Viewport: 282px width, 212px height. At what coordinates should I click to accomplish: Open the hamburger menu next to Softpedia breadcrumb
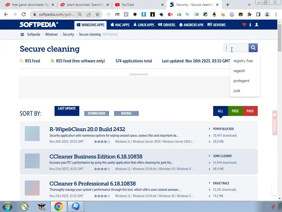click(22, 35)
